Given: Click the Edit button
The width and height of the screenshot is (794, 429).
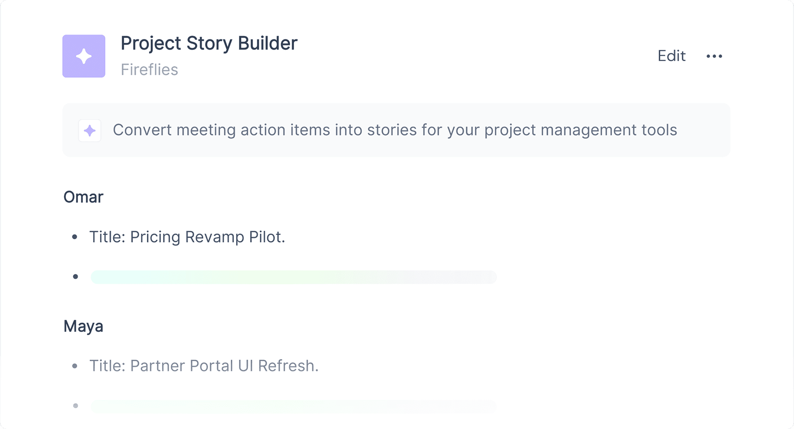Looking at the screenshot, I should tap(671, 56).
